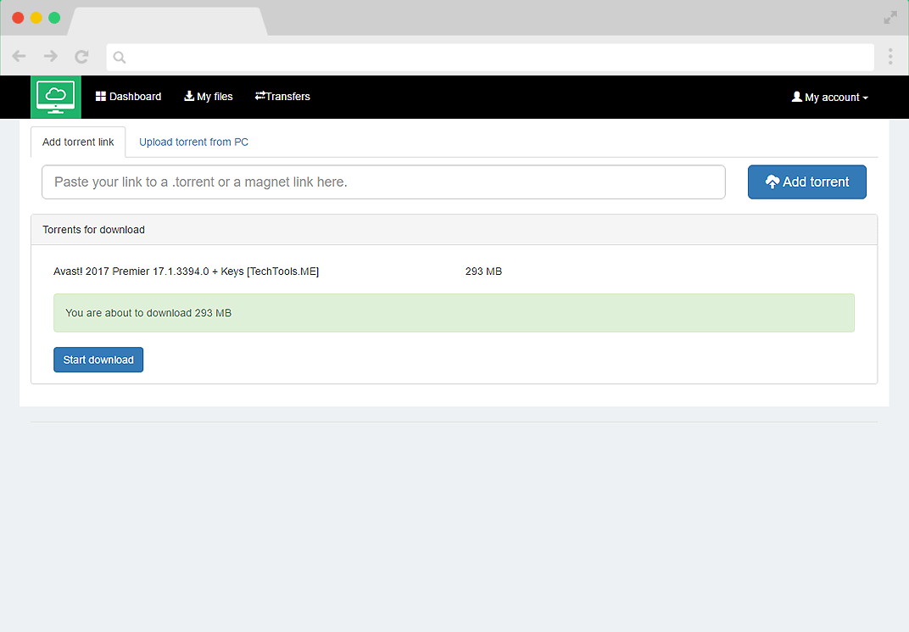The image size is (909, 632).
Task: Click the browser reload icon
Action: 81,57
